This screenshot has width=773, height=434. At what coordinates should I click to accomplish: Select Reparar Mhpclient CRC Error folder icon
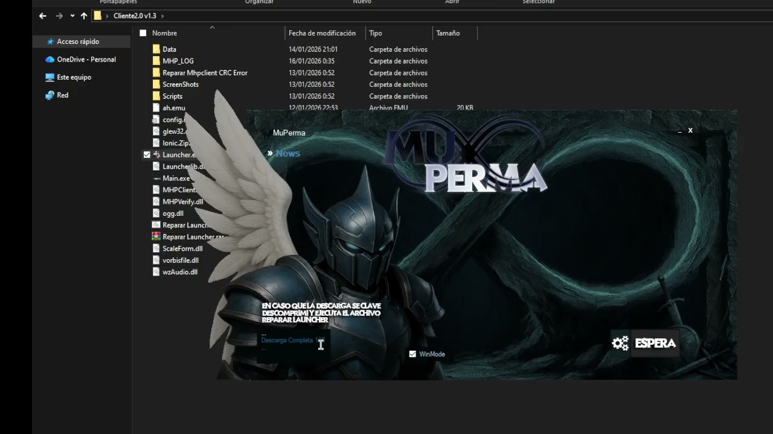coord(156,73)
